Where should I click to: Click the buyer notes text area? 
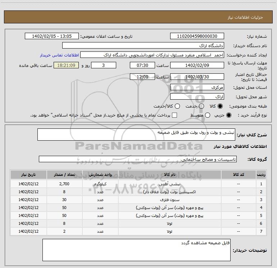tap(136, 250)
